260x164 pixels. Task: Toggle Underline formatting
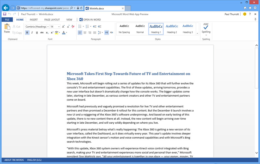click(x=37, y=33)
